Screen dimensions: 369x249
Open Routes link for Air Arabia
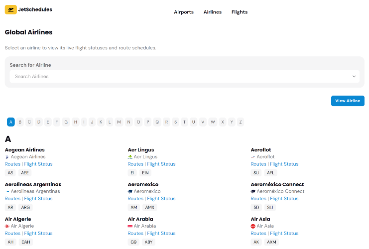pos(135,234)
